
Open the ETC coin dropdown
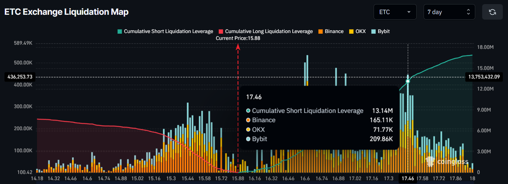click(x=395, y=12)
